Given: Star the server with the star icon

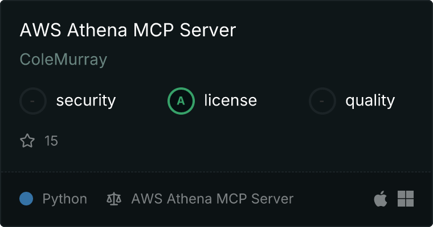Looking at the screenshot, I should coord(27,141).
